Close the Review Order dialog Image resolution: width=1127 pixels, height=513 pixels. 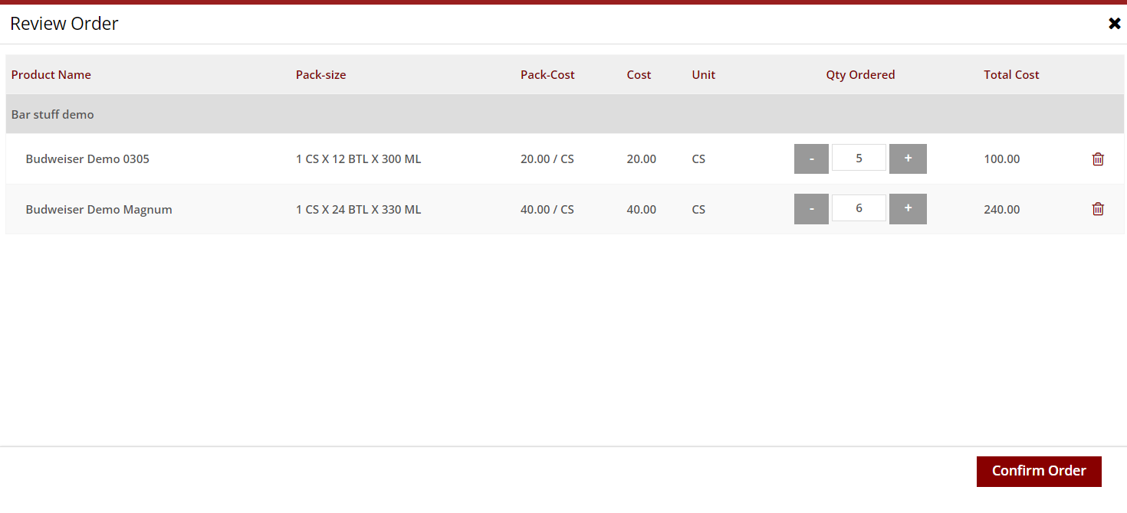pyautogui.click(x=1114, y=24)
